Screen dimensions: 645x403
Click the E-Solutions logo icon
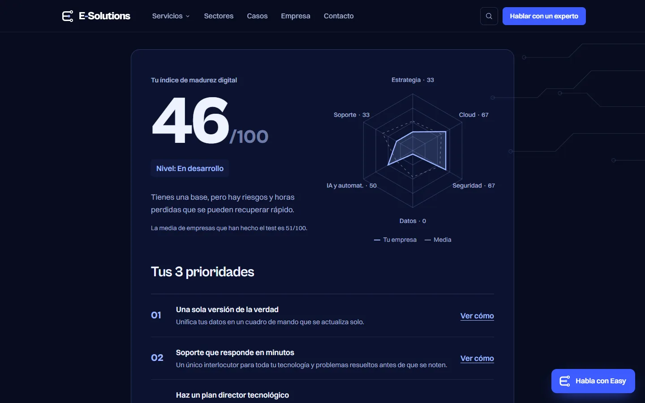pos(68,16)
